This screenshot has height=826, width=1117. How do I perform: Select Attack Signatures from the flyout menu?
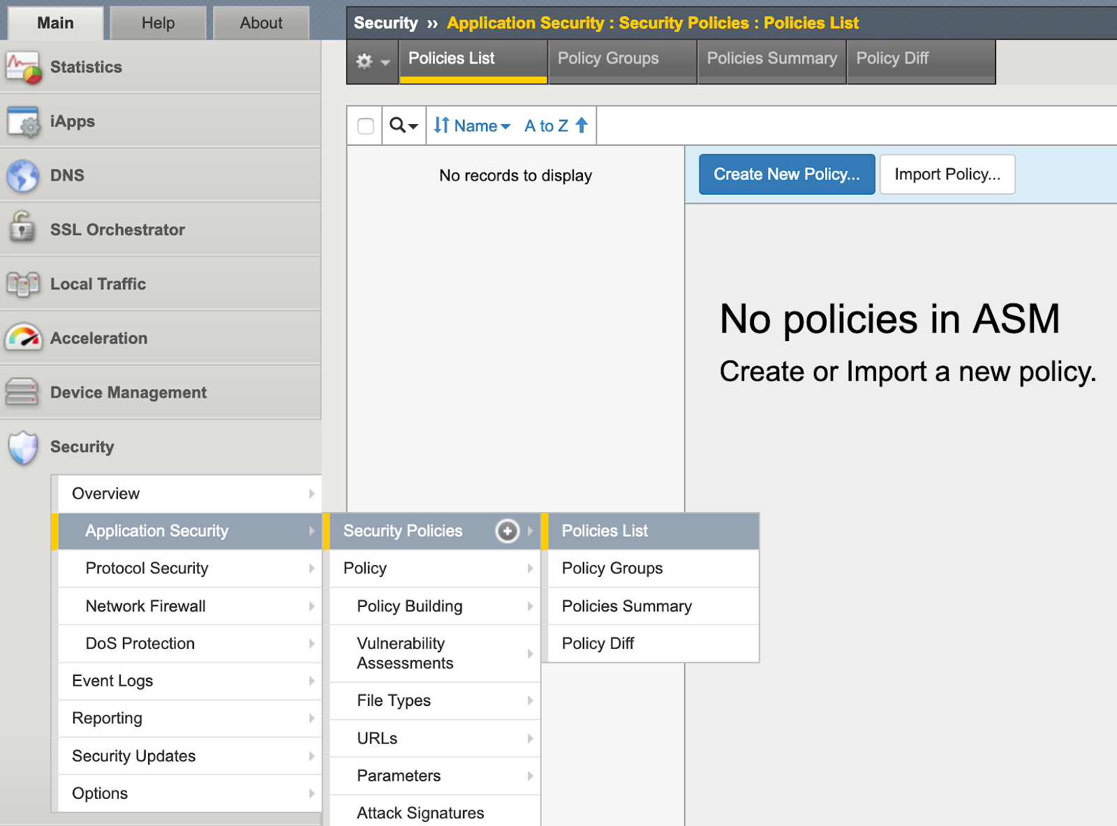point(420,812)
